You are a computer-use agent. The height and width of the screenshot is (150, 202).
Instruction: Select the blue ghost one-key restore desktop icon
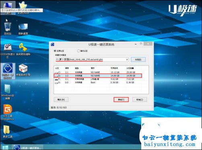pyautogui.click(x=8, y=71)
